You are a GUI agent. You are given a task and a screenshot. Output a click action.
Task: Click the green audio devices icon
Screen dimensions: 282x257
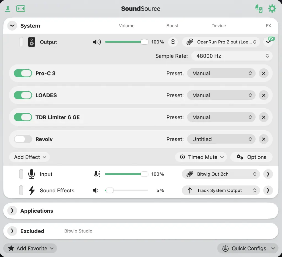[x=259, y=9]
